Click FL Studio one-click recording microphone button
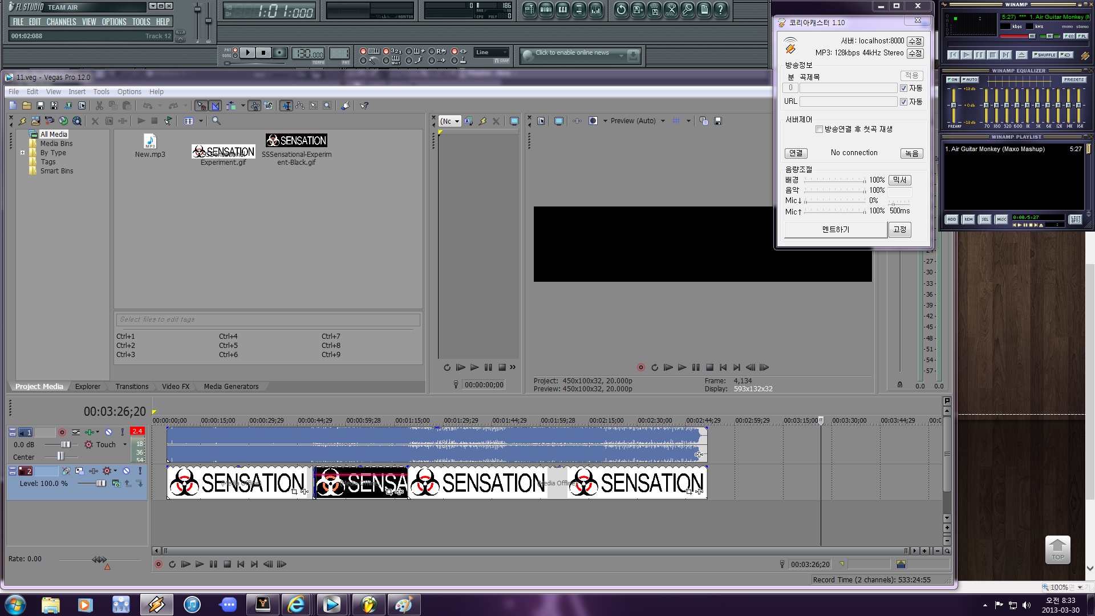1095x616 pixels. click(x=688, y=9)
